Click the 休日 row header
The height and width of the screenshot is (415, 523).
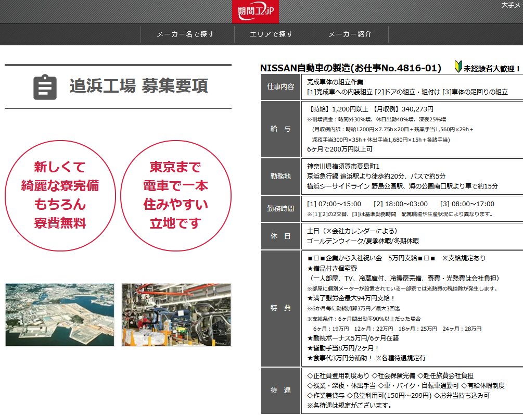click(280, 236)
